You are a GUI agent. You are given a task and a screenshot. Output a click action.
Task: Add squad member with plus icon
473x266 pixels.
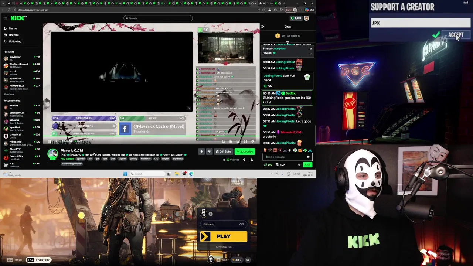[x=211, y=214]
